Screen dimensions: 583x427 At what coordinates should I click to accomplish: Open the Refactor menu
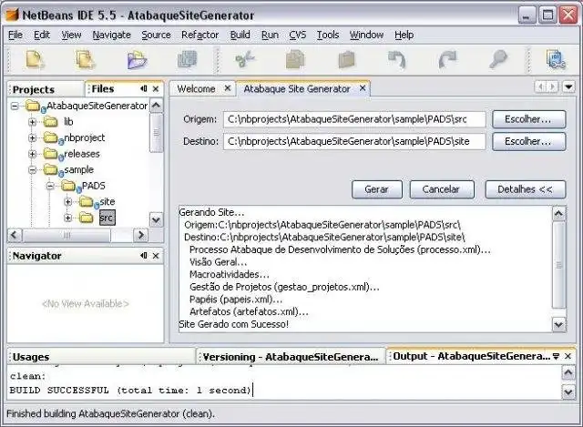tap(199, 35)
